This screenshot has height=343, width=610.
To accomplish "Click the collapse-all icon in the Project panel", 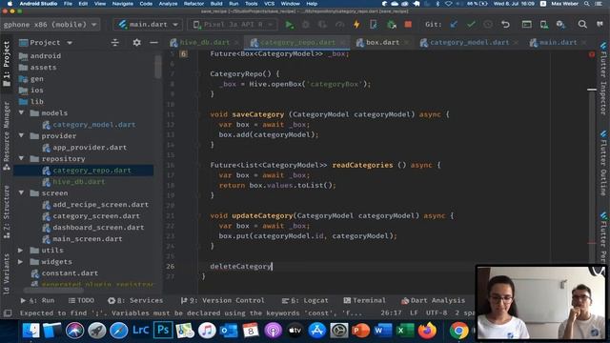I will [x=115, y=42].
